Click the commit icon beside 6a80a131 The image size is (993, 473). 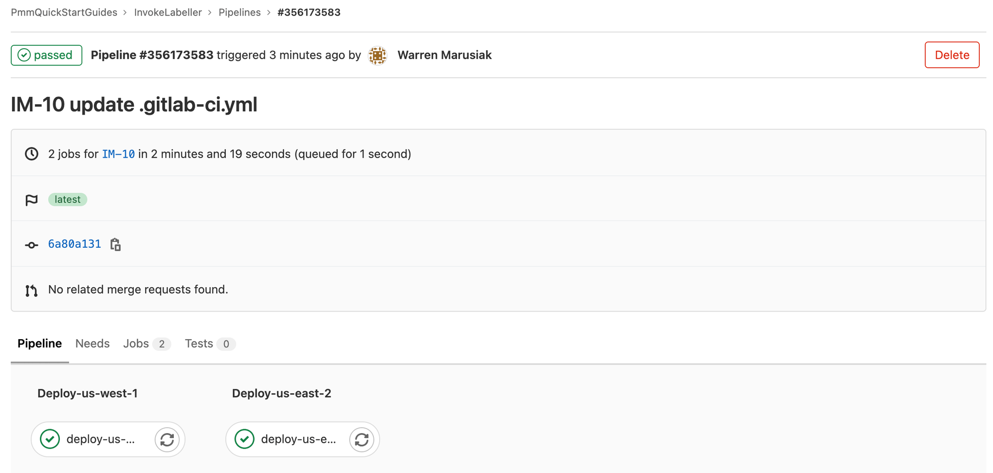pos(31,244)
